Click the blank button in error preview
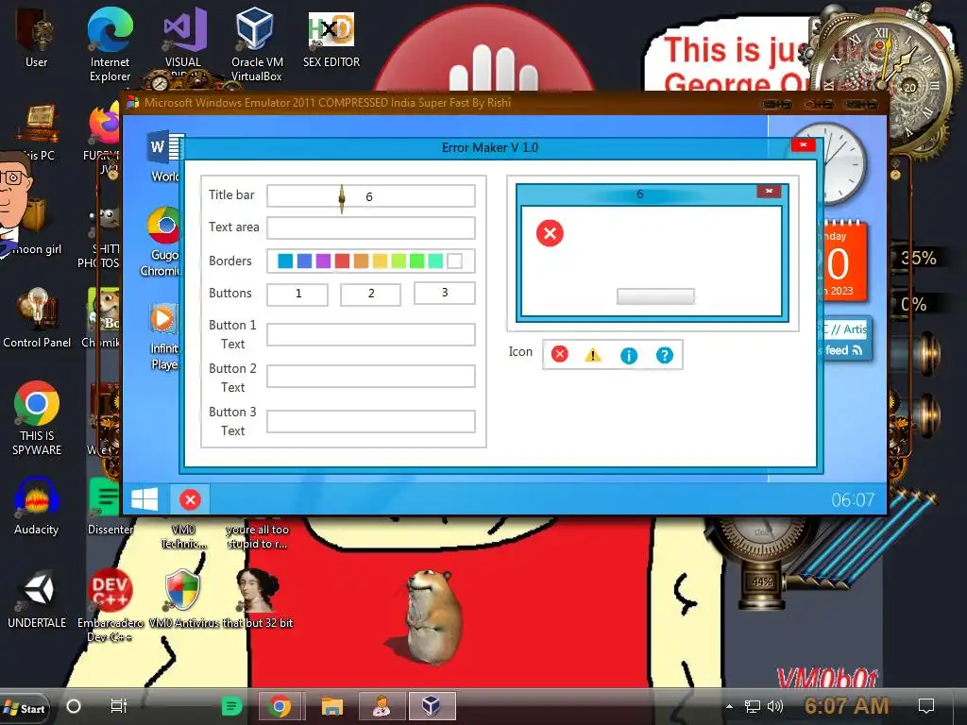The image size is (967, 725). click(655, 295)
